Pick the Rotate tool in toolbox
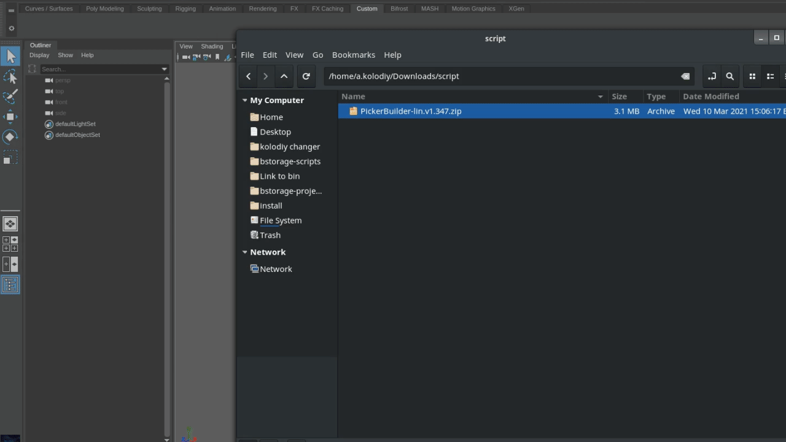 click(10, 137)
